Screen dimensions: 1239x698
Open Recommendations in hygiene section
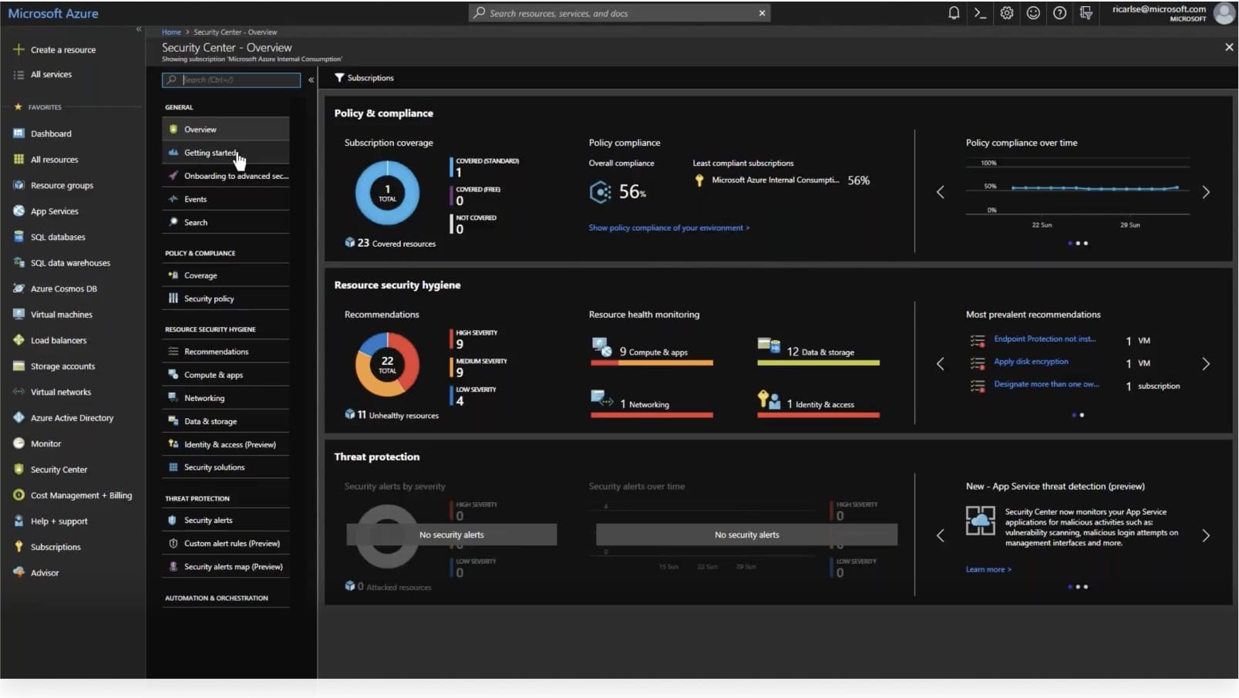[226, 352]
